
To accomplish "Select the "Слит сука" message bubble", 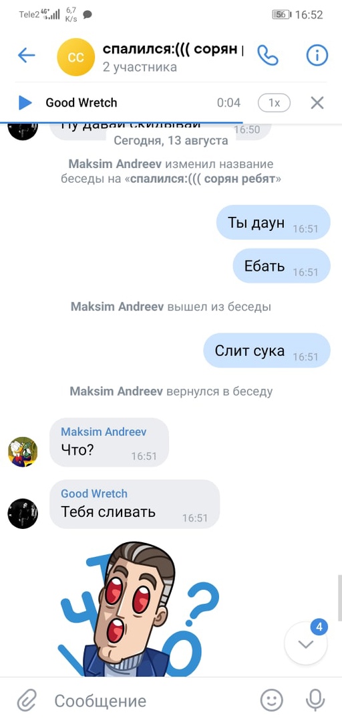I will click(x=267, y=351).
